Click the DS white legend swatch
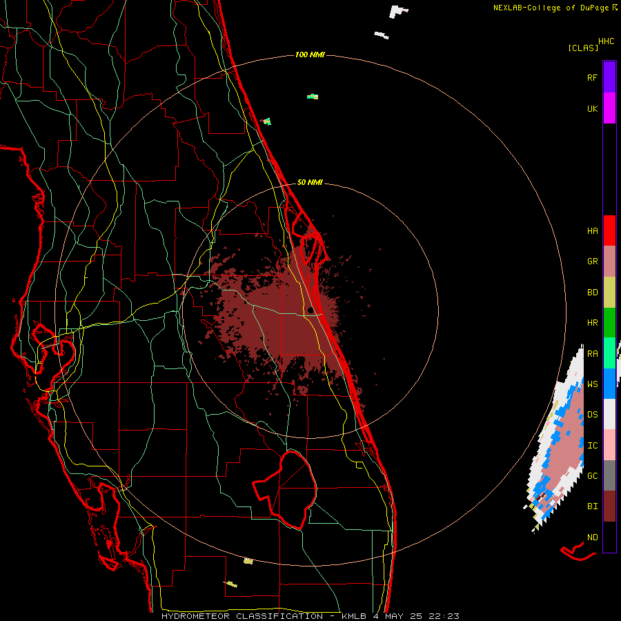This screenshot has width=621, height=621. [609, 414]
